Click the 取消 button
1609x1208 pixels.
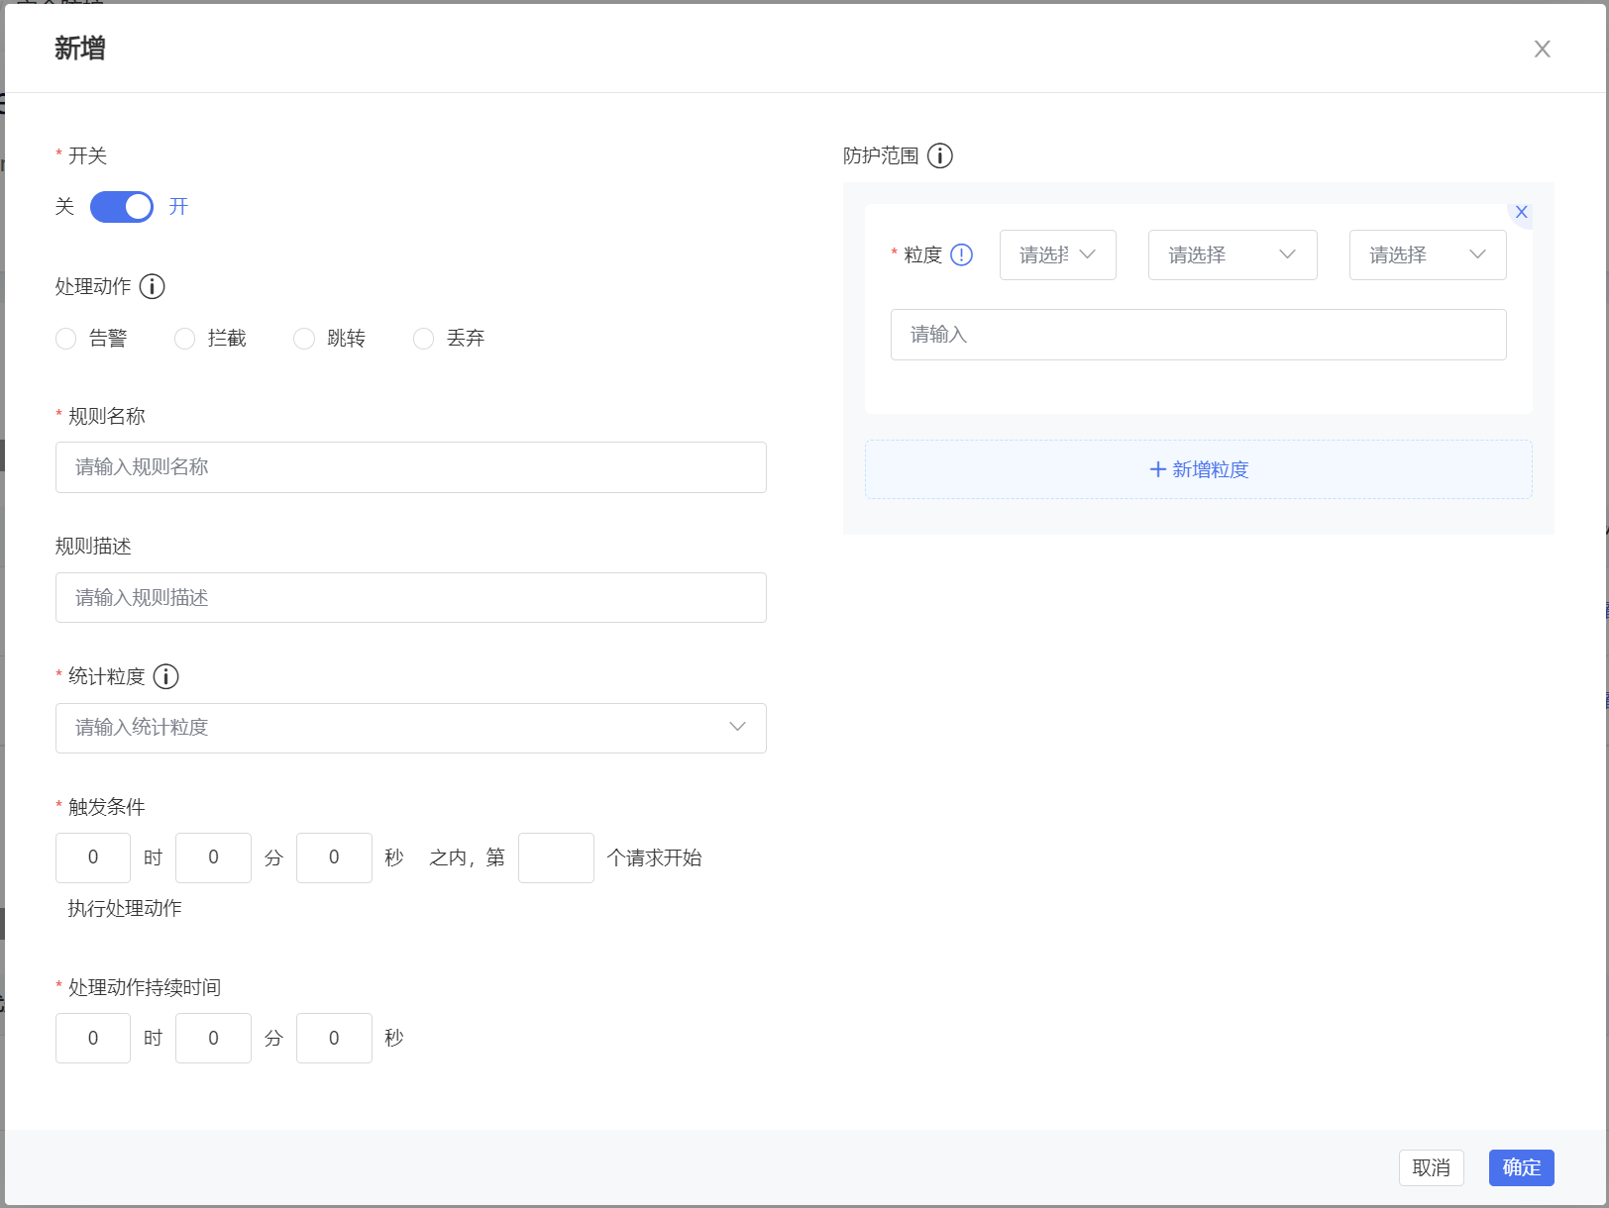tap(1432, 1168)
